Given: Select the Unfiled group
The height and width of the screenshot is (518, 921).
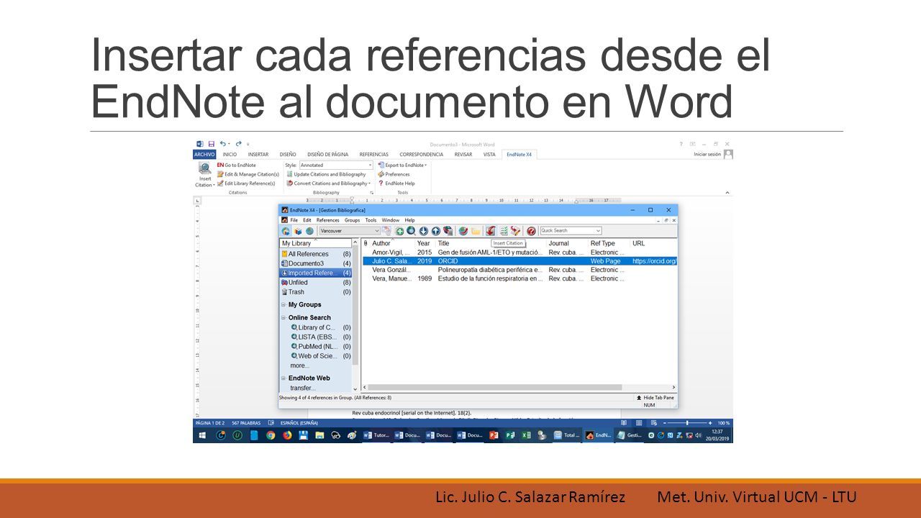Looking at the screenshot, I should [x=316, y=283].
